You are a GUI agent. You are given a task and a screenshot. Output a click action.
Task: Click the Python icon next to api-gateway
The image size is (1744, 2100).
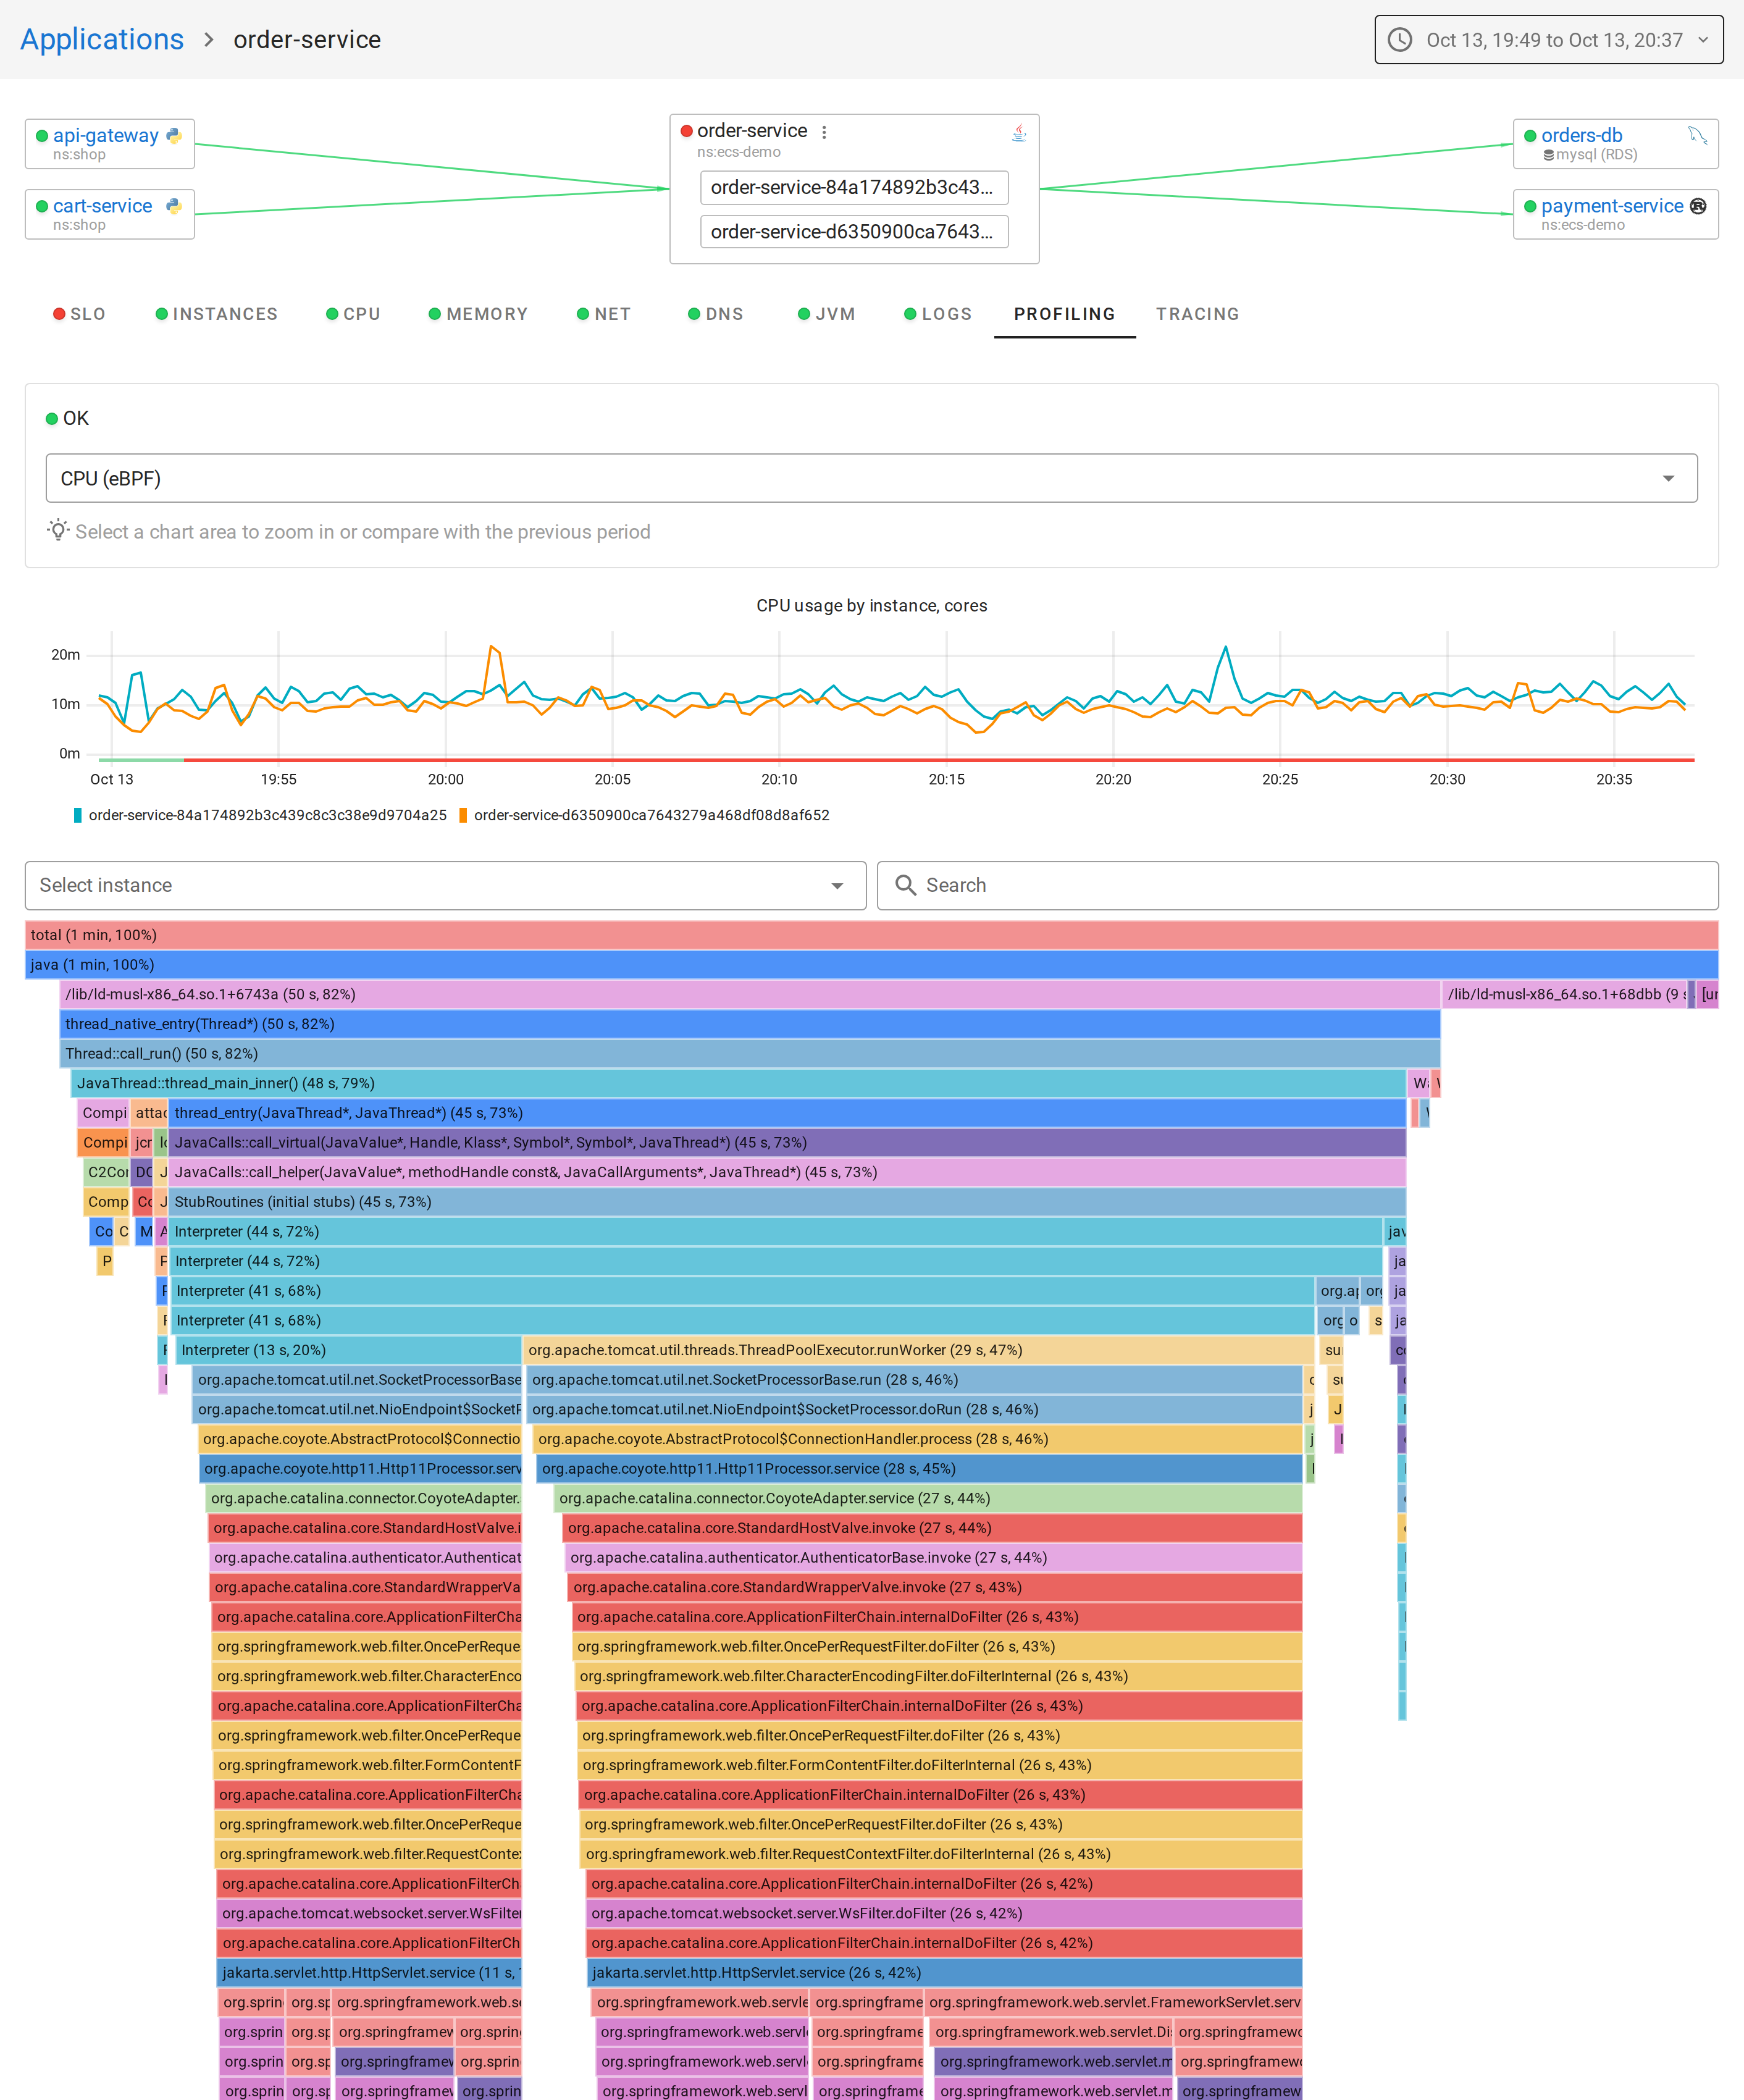[174, 135]
